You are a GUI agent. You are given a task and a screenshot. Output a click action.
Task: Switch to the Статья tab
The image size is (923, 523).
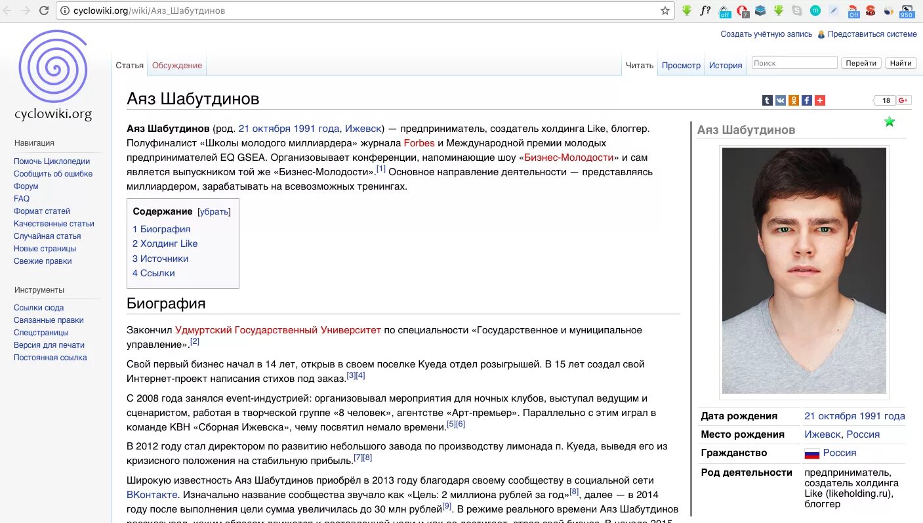click(130, 66)
